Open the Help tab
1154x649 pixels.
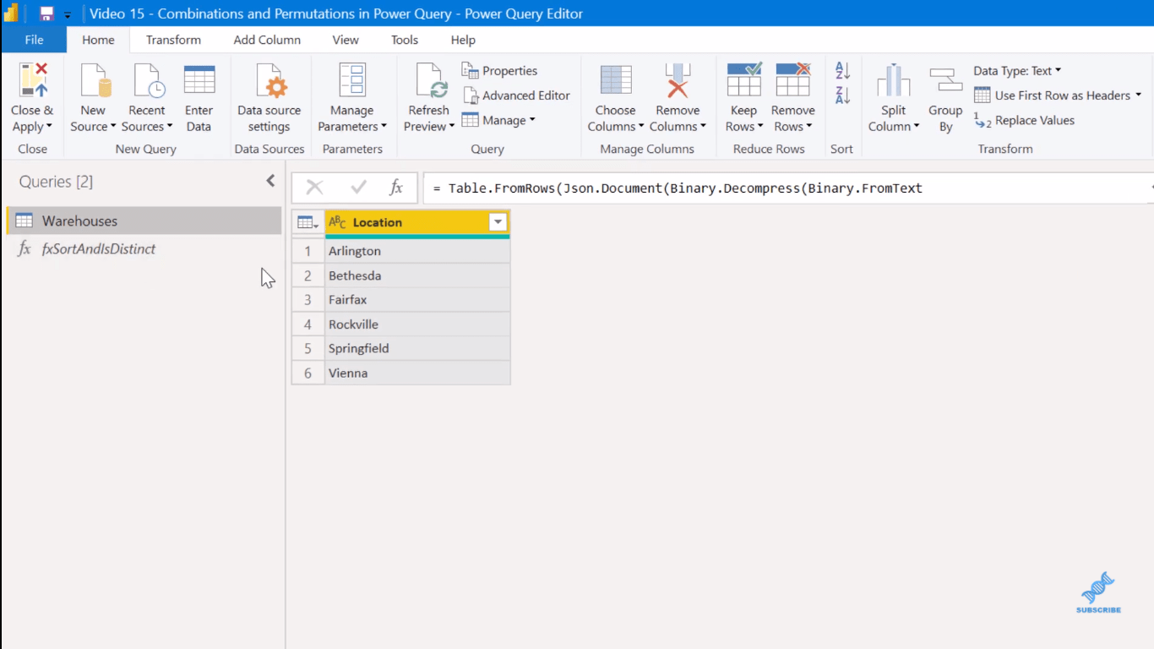463,40
